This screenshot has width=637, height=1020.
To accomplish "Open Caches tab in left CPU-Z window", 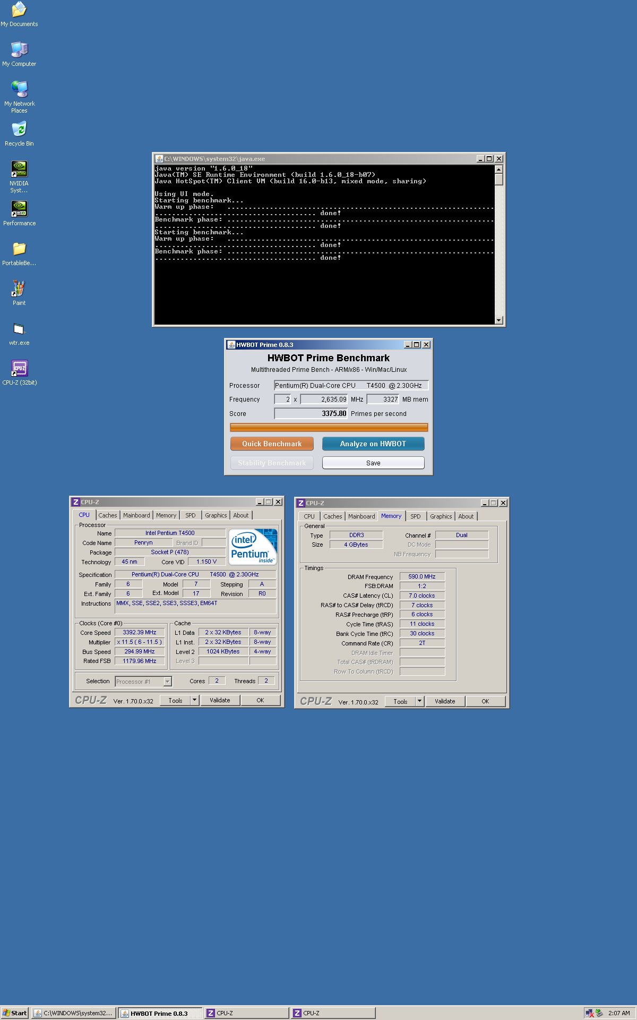I will tap(108, 515).
